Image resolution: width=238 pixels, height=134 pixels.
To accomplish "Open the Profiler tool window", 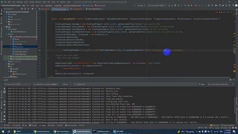I will click(x=51, y=125).
